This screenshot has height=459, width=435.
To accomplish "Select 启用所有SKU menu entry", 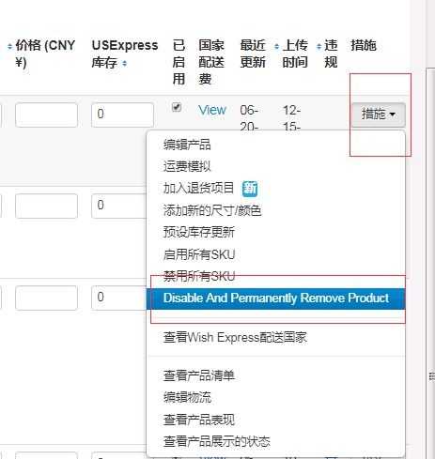I will click(199, 254).
